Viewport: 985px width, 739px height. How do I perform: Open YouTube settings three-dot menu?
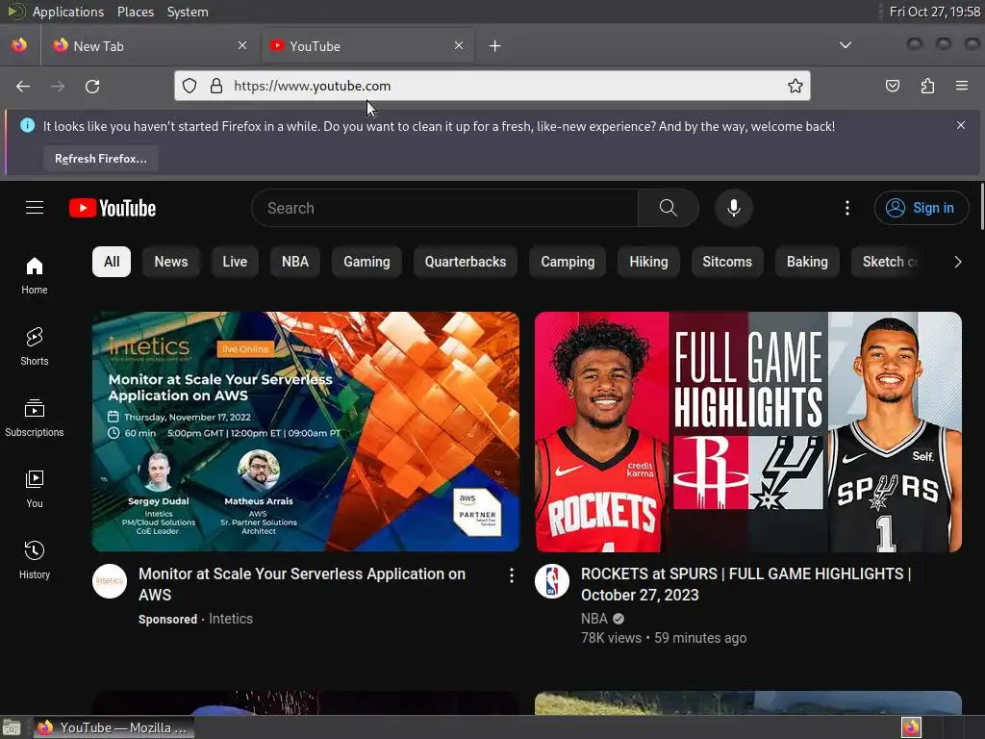click(x=846, y=208)
